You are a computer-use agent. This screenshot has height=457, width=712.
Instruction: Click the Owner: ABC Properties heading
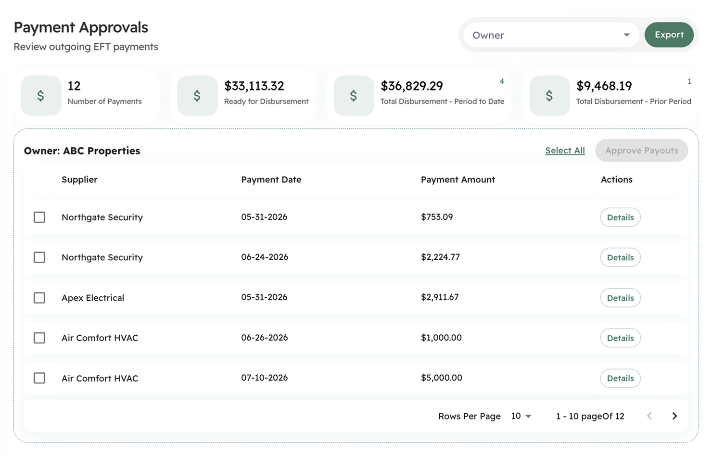82,151
